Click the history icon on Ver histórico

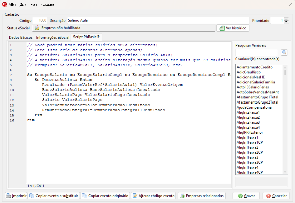click(222, 28)
